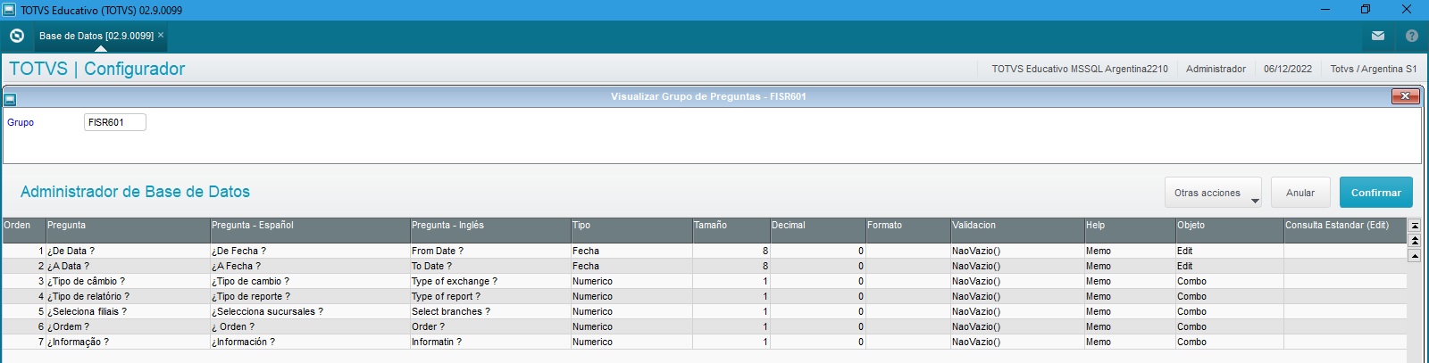Close the Base de Datos tab

161,36
